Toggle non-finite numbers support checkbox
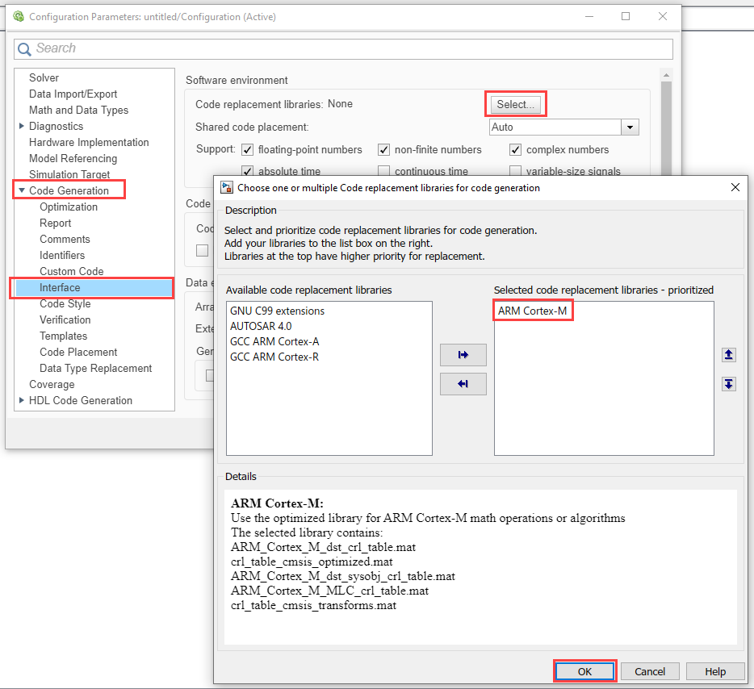Screen dimensions: 754x689 (x=383, y=150)
